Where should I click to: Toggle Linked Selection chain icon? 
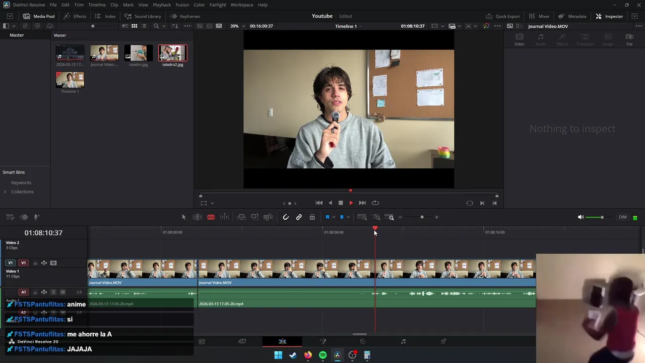pos(299,217)
